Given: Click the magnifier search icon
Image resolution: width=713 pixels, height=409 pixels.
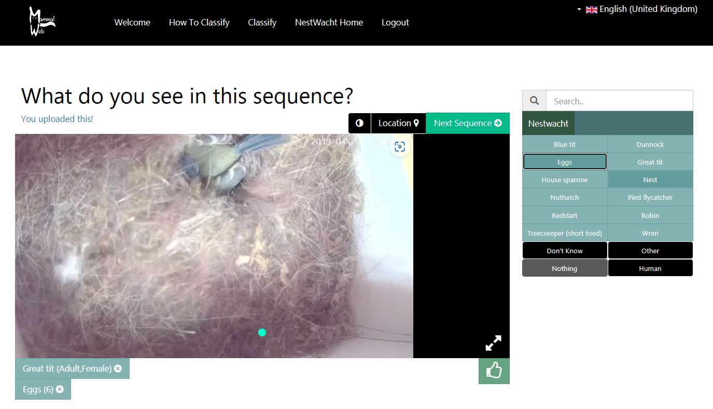Looking at the screenshot, I should (534, 101).
